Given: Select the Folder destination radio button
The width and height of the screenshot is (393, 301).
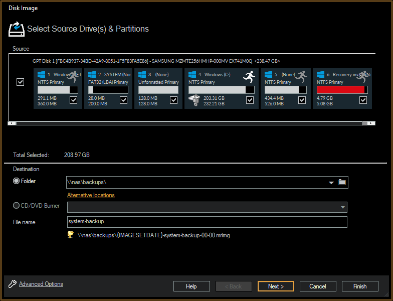Looking at the screenshot, I should pyautogui.click(x=17, y=181).
